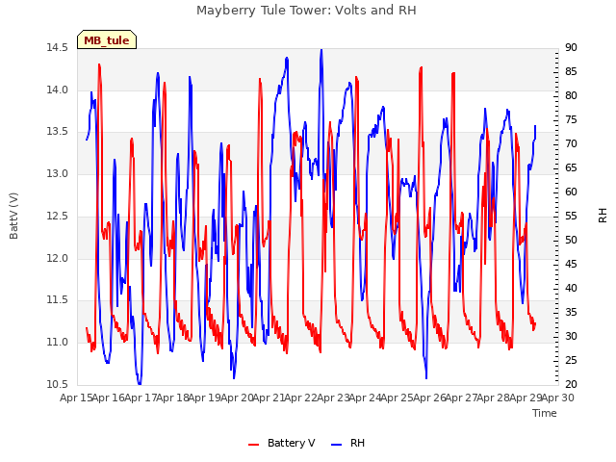Click the 14.0 left axis tick label

(58, 90)
